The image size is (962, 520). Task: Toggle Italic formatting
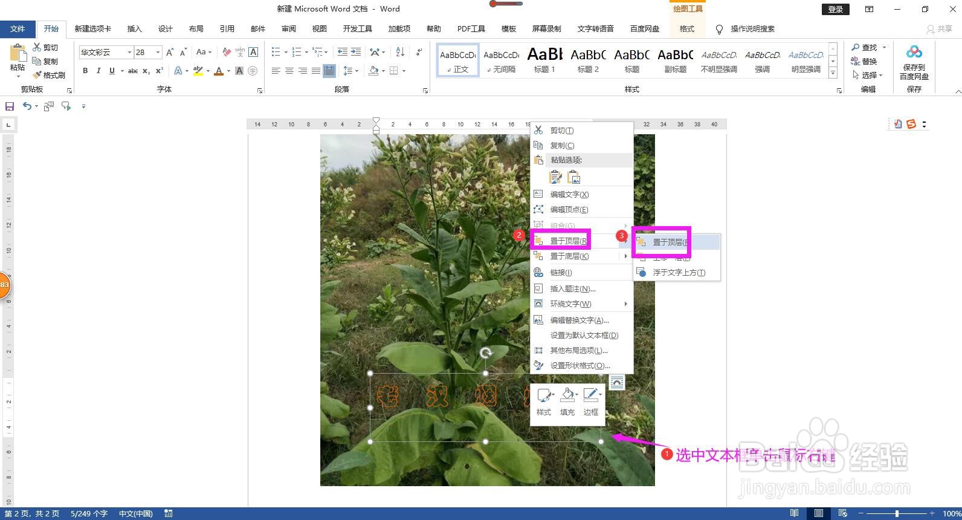[x=98, y=71]
